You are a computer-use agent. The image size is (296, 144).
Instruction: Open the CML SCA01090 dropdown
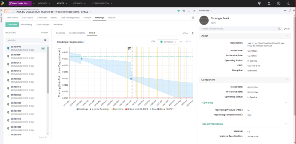pos(167,42)
